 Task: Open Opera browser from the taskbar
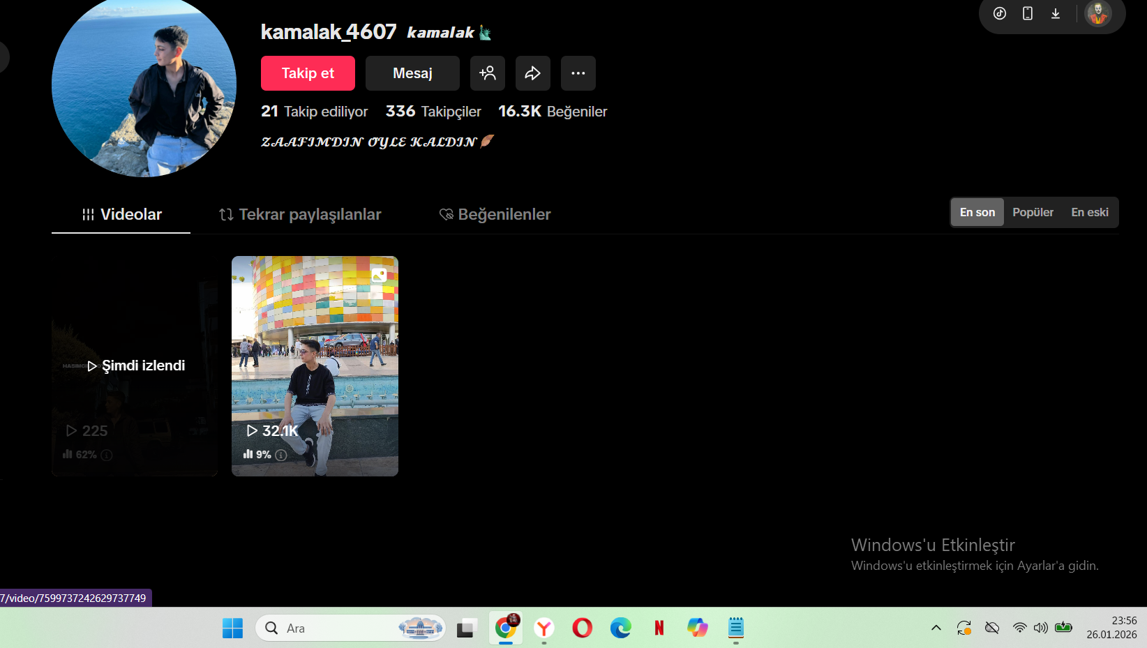tap(582, 628)
